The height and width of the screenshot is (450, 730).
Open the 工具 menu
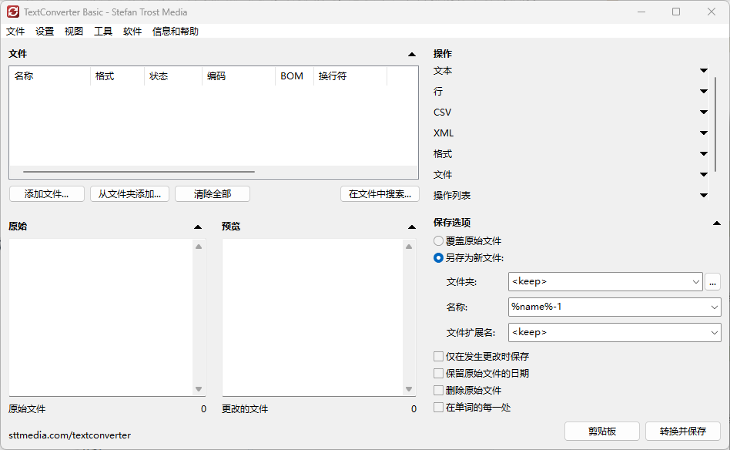[103, 32]
